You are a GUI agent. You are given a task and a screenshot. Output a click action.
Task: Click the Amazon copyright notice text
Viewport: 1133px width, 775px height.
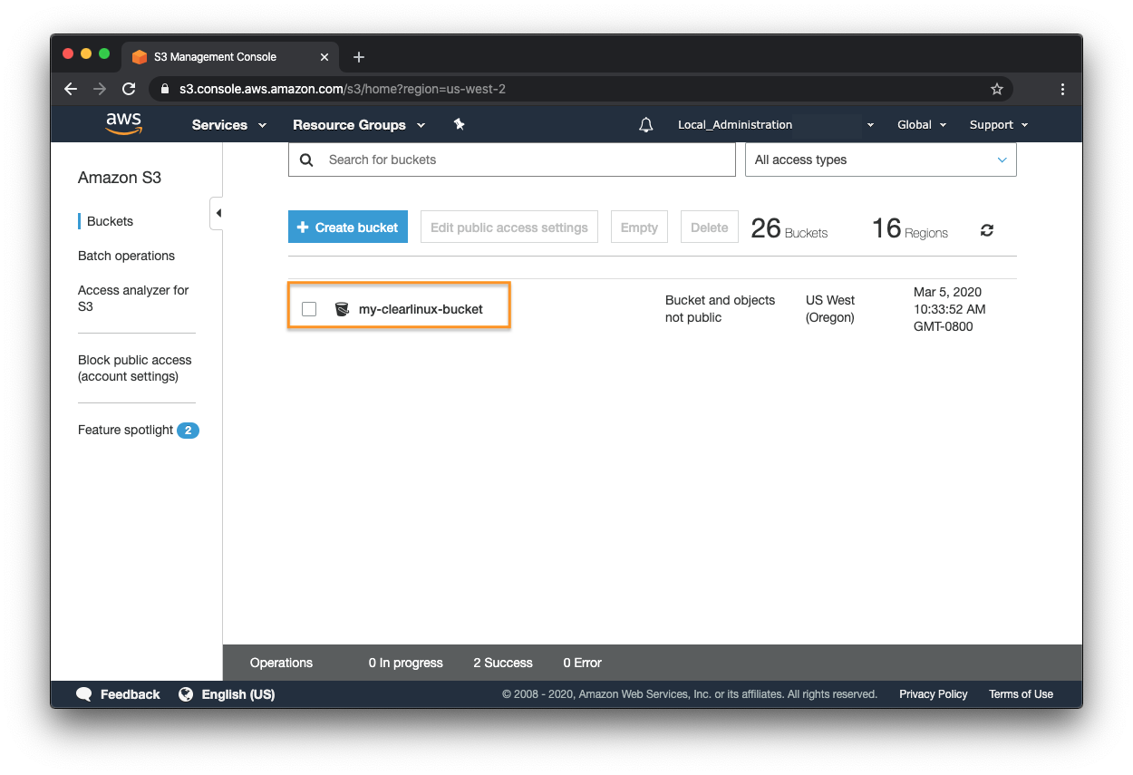[x=690, y=694]
